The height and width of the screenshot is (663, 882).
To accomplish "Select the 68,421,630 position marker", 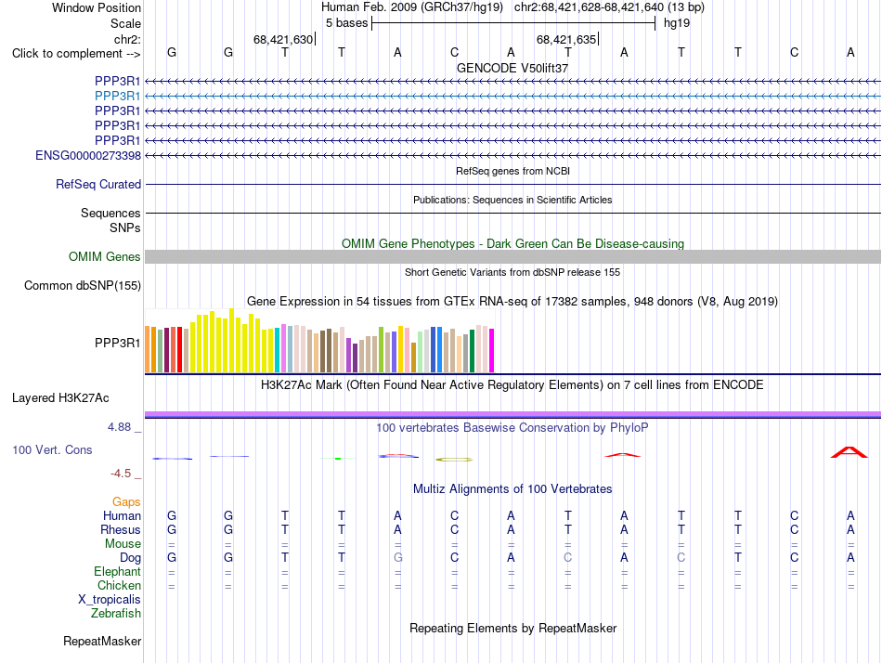I will 283,39.
